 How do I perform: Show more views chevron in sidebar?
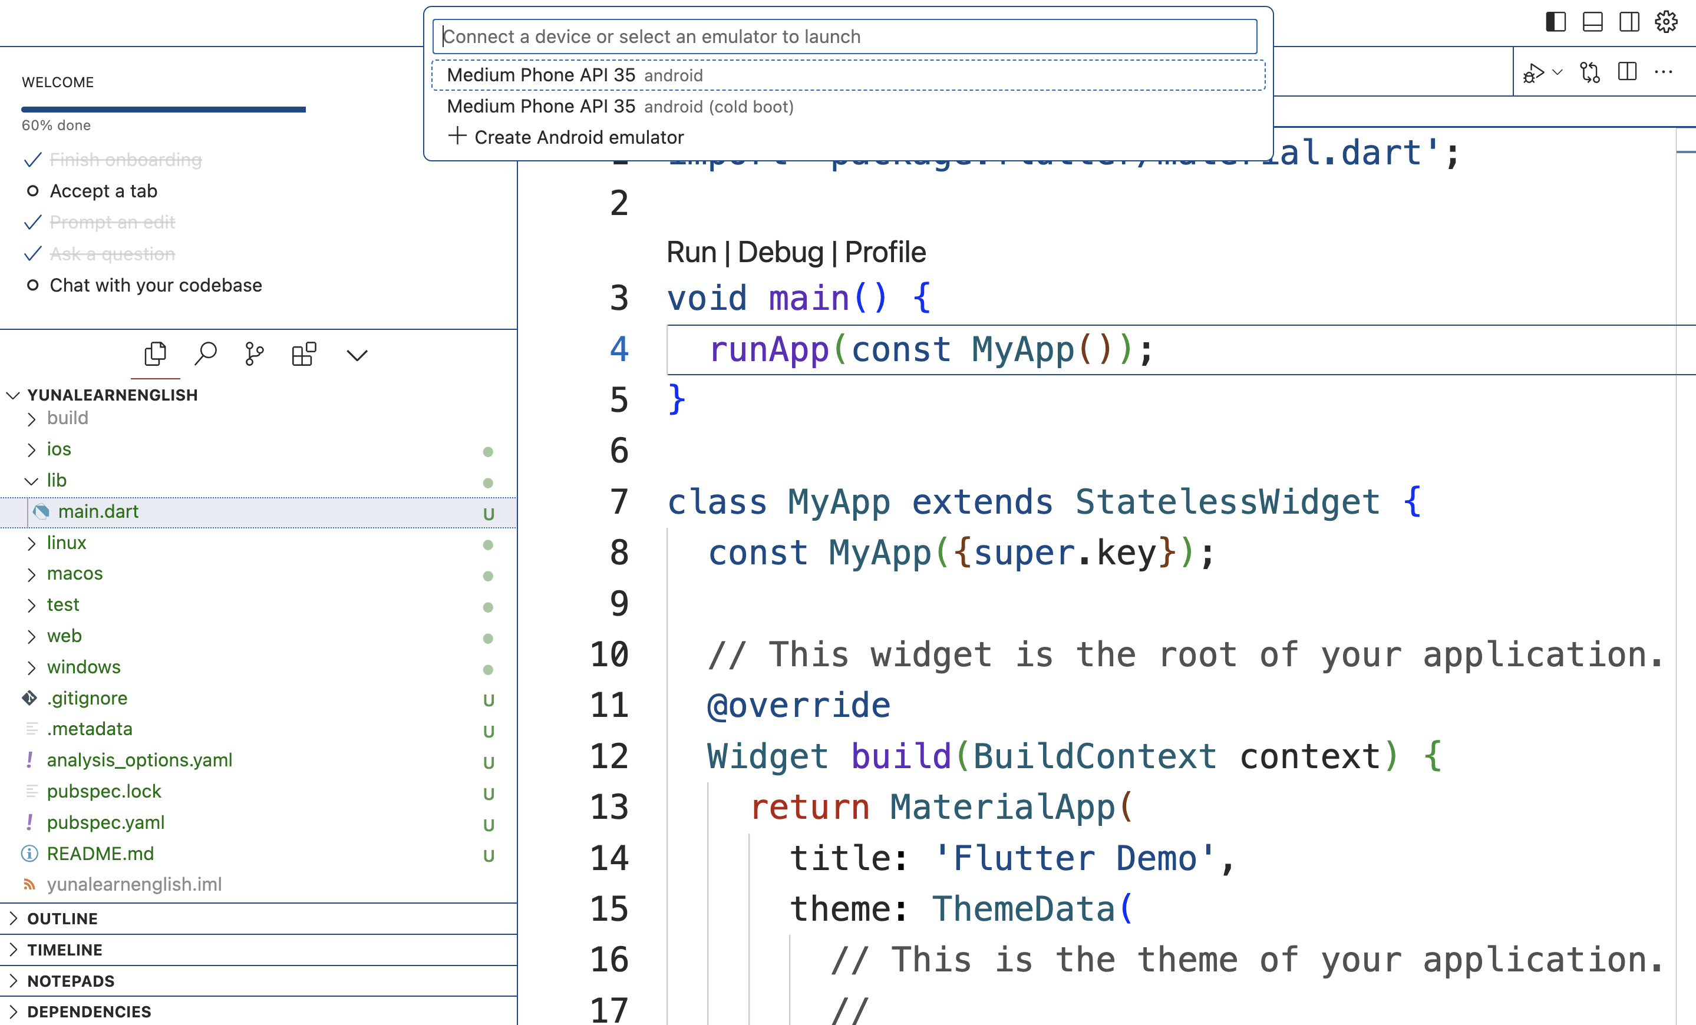pyautogui.click(x=357, y=356)
